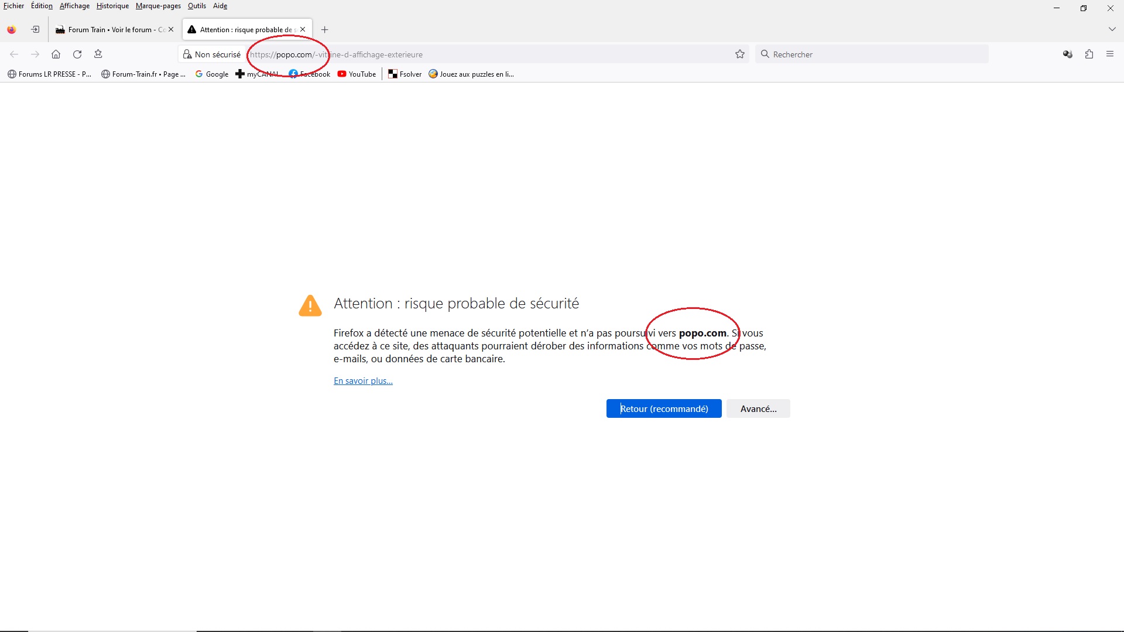Viewport: 1124px width, 632px height.
Task: Expand the list all tabs chevron
Action: [1112, 29]
